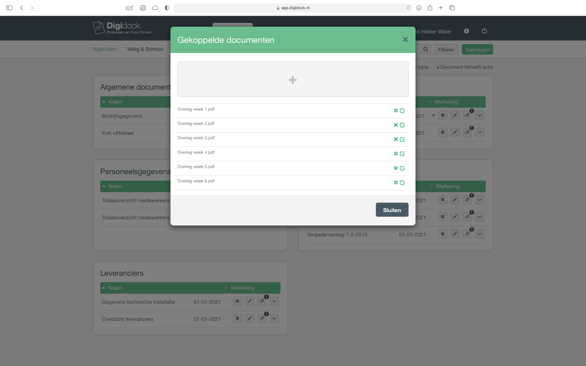Image resolution: width=586 pixels, height=366 pixels.
Task: Open chevron dropdown for Overzicht leveranciers
Action: click(x=274, y=319)
